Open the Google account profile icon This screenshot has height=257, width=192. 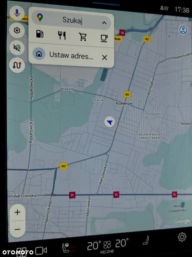[183, 30]
